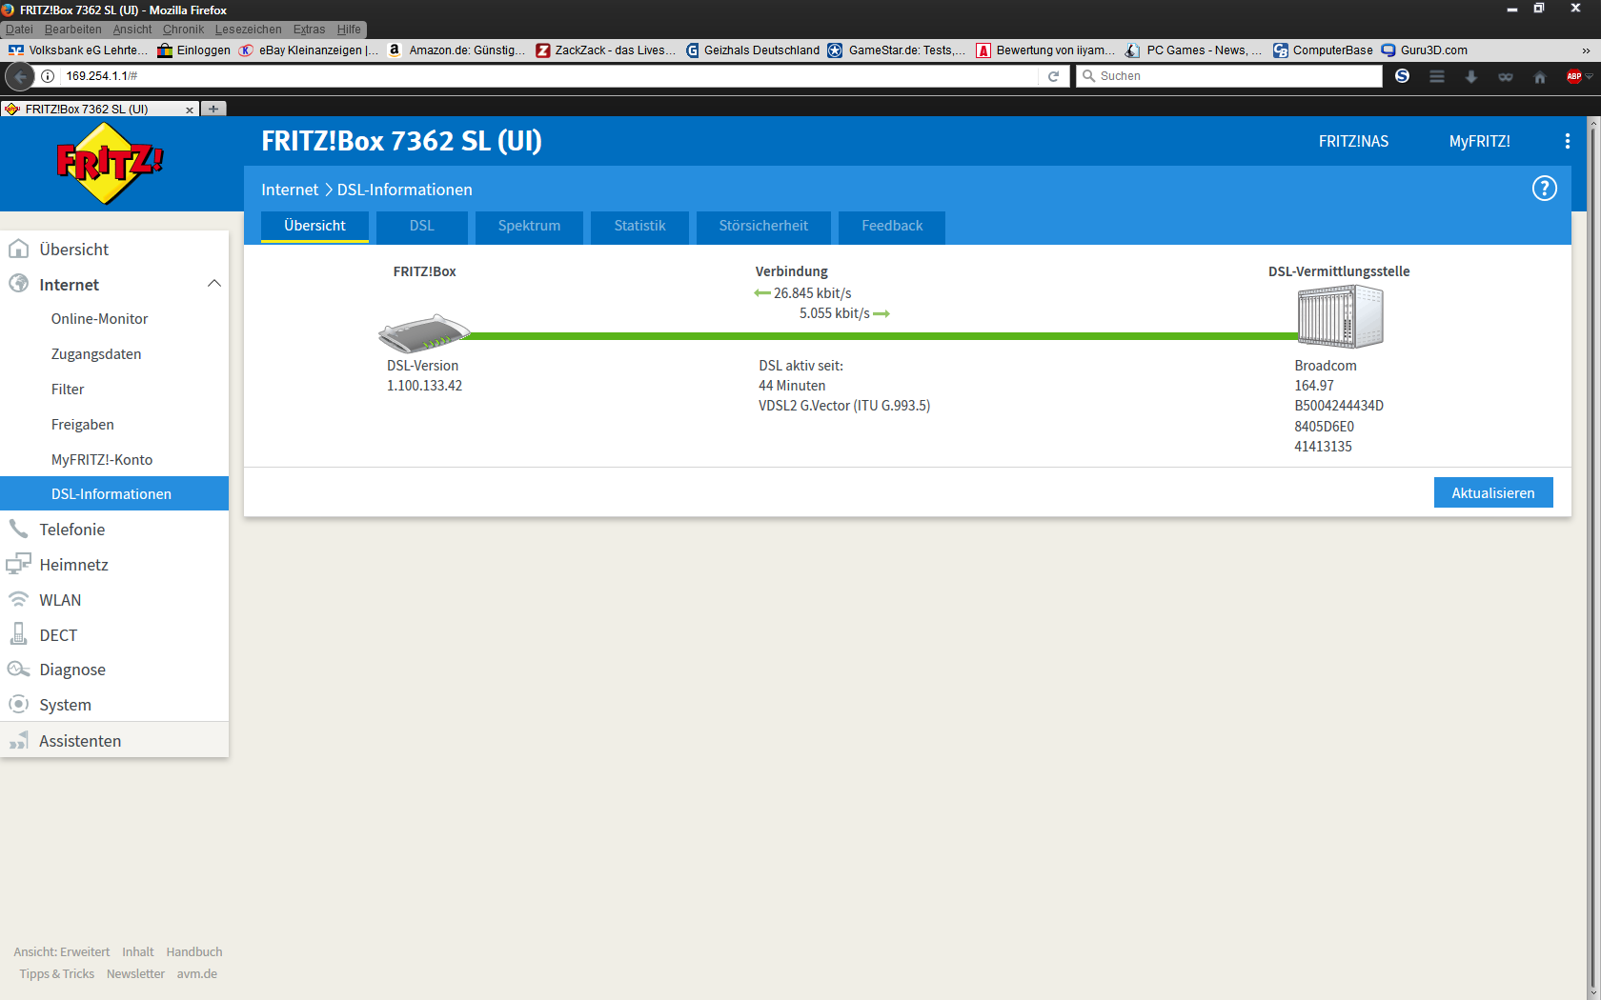Viewport: 1601px width, 1000px height.
Task: Click the Inhalt footer link
Action: (138, 951)
